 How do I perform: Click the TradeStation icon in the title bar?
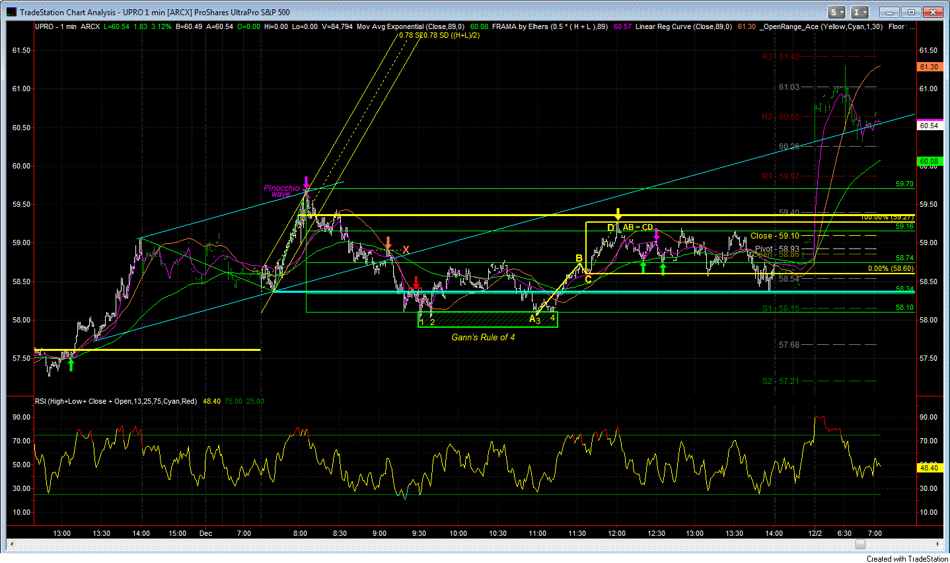[11, 12]
